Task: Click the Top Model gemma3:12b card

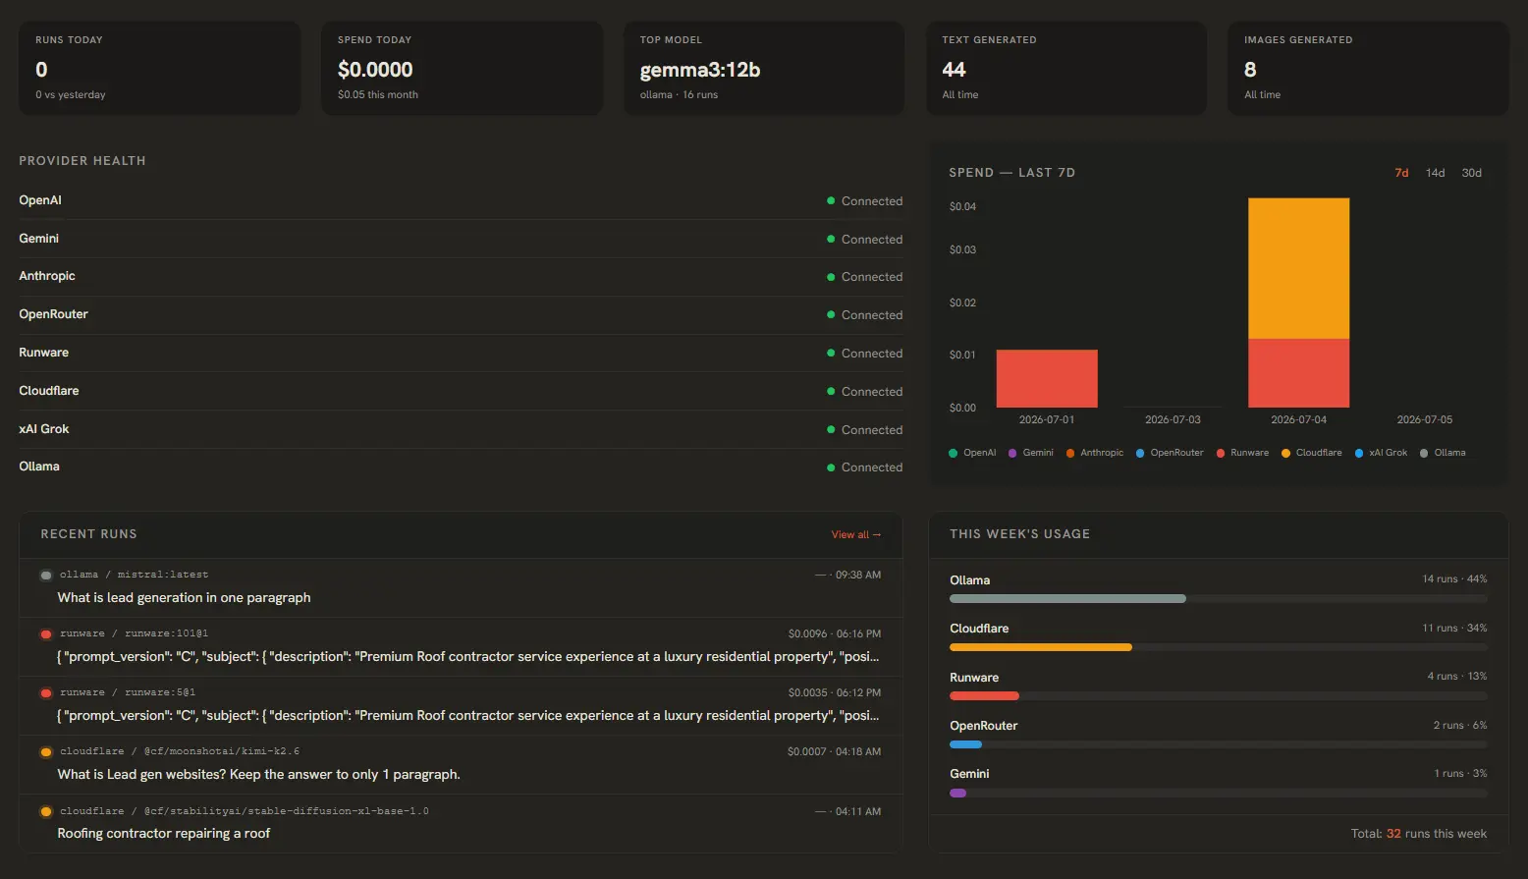Action: [x=764, y=69]
